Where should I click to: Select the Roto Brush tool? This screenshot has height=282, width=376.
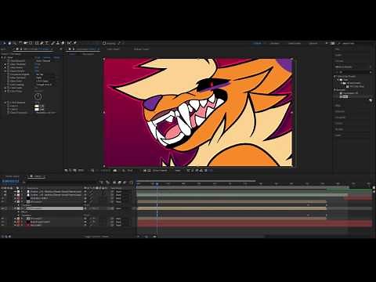pyautogui.click(x=69, y=43)
